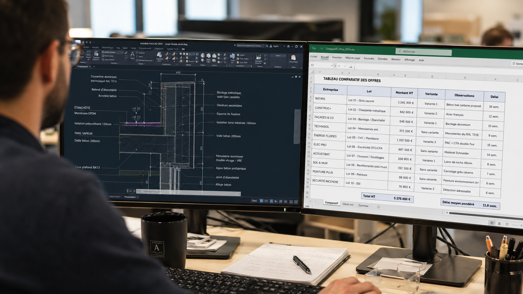Expand the AutoCAD quick access toolbar dropdown

pyautogui.click(x=94, y=42)
